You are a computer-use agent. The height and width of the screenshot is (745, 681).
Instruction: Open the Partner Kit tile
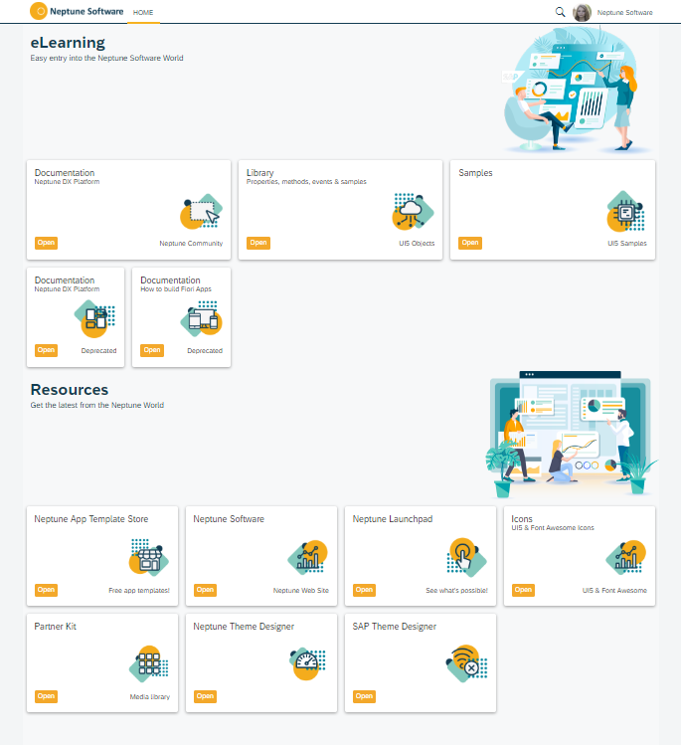point(46,696)
